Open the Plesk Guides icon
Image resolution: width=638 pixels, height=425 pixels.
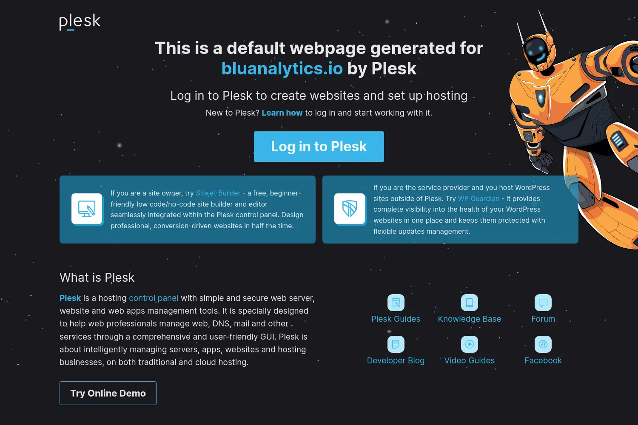pos(396,303)
